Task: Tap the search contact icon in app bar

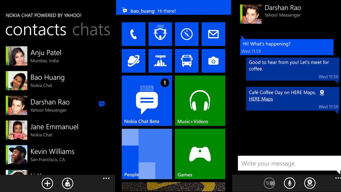Action: [x=67, y=183]
